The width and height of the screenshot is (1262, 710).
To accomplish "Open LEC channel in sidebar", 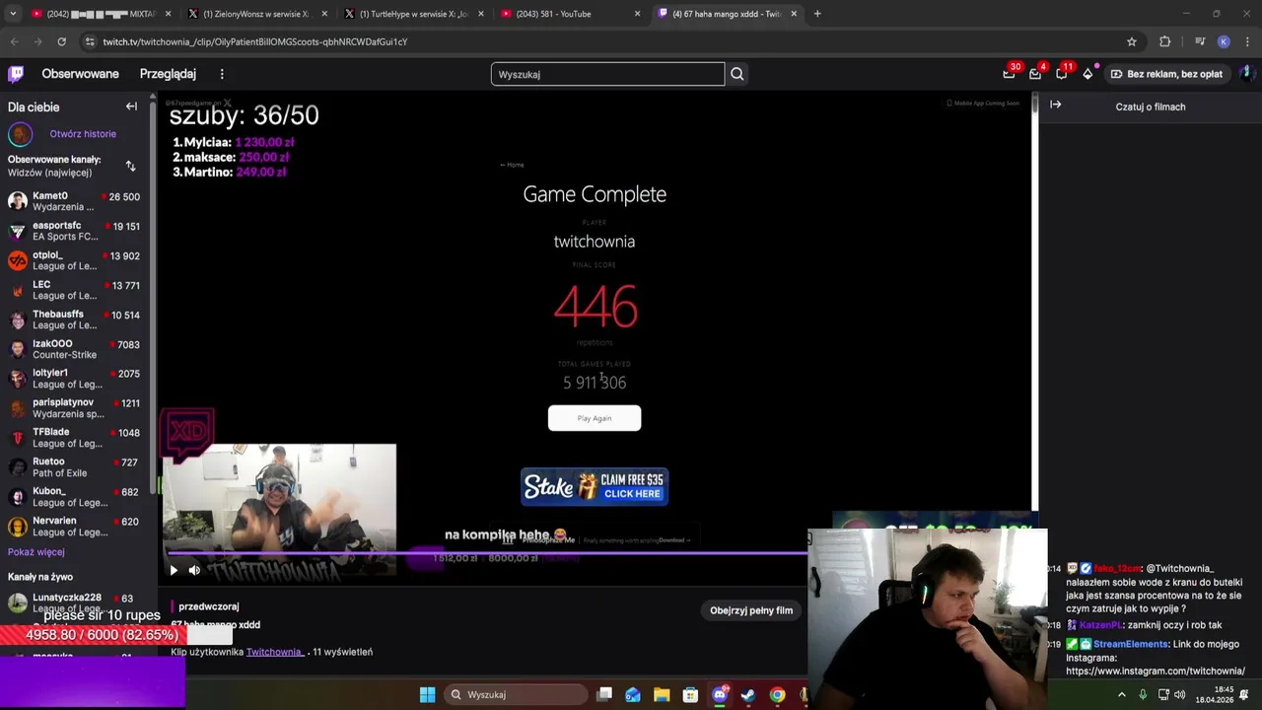I will pos(75,290).
